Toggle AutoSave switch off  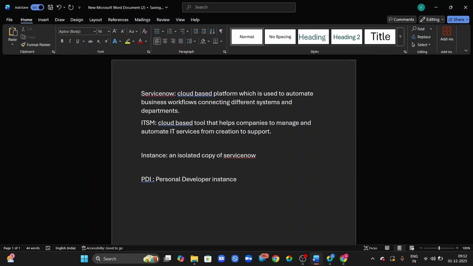[37, 7]
